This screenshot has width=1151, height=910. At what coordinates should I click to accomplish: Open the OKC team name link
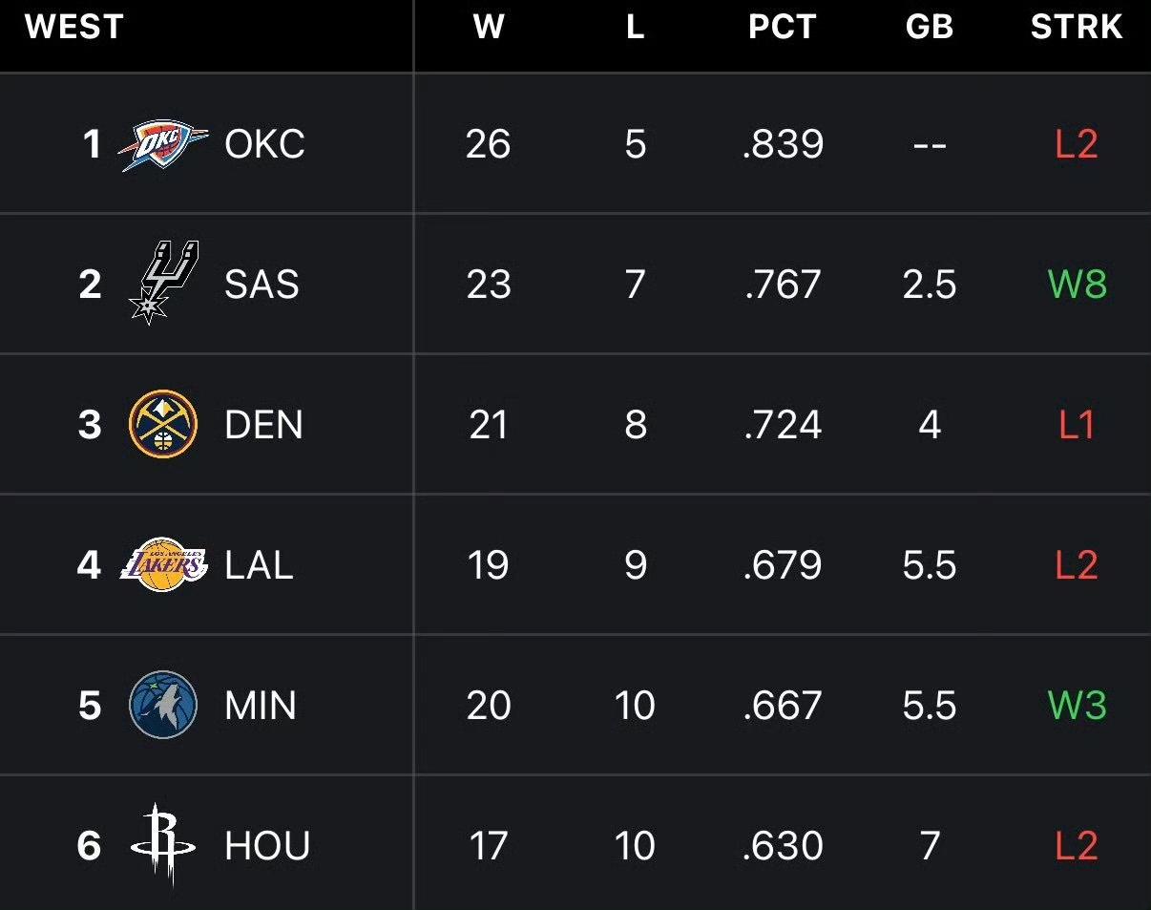point(264,144)
